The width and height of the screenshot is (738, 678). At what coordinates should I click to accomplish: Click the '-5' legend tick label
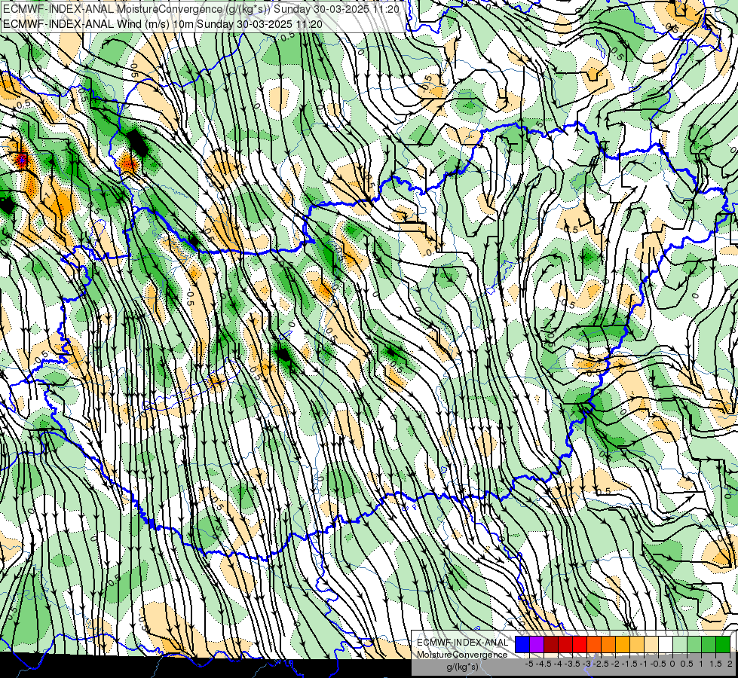pyautogui.click(x=529, y=664)
